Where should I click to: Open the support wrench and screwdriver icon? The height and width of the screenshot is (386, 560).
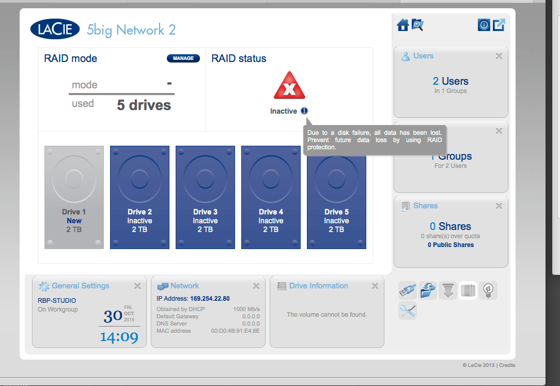point(408,311)
